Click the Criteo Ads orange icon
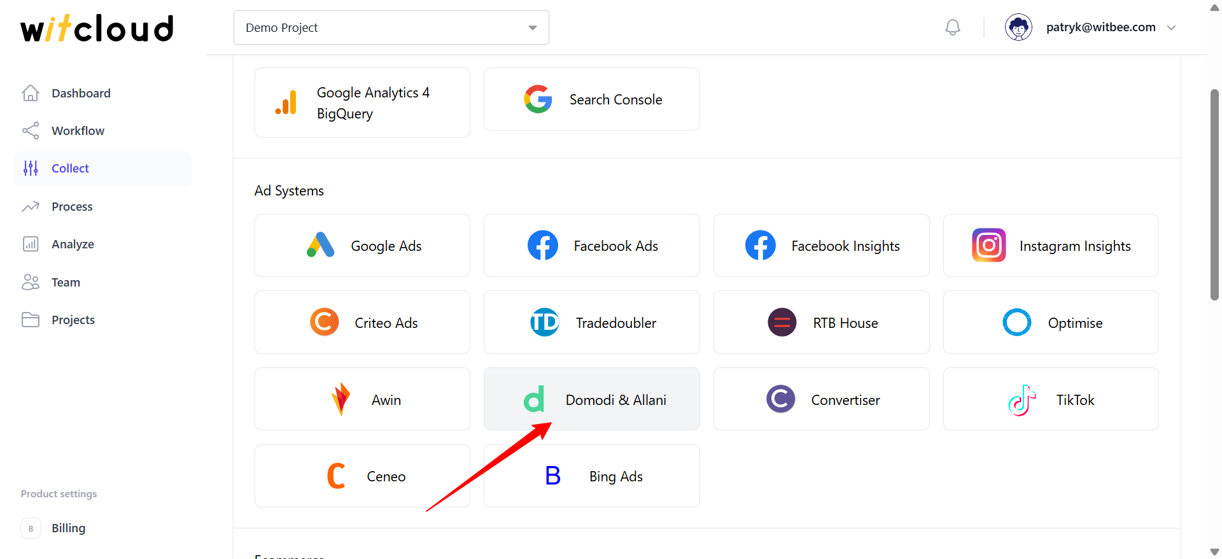 coord(325,322)
